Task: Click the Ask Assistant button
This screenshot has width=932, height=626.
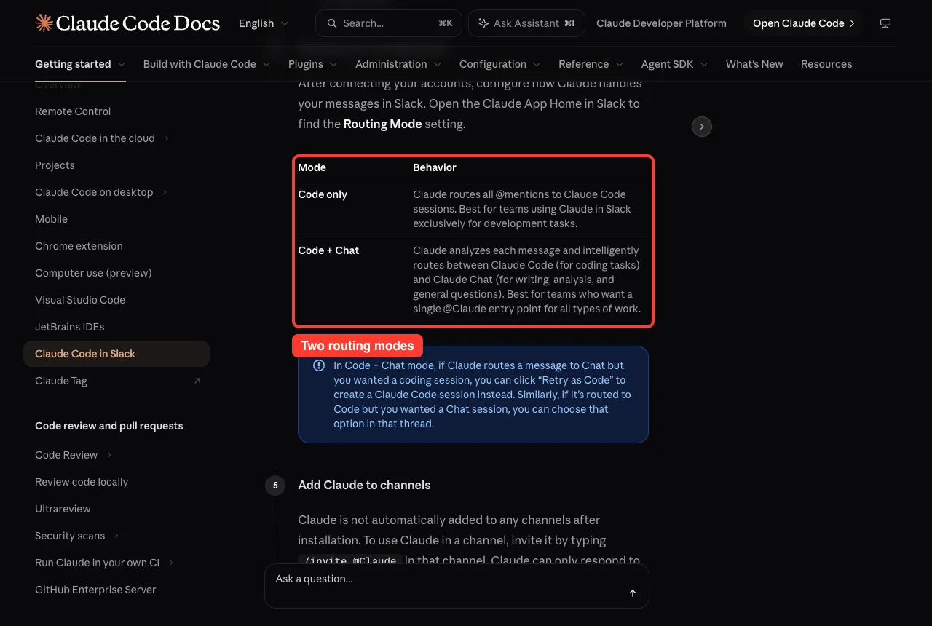Action: click(x=526, y=23)
